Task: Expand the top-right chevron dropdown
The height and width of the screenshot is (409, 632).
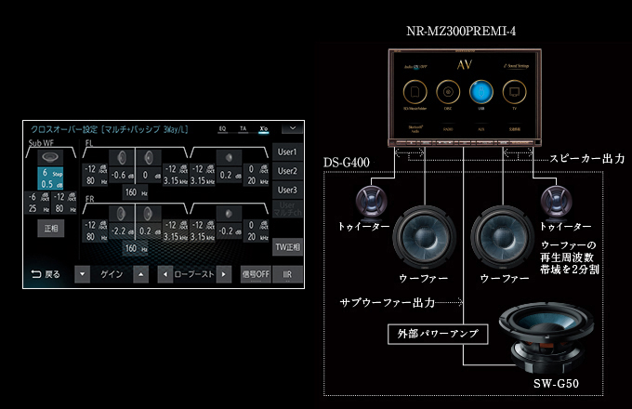Action: click(292, 128)
